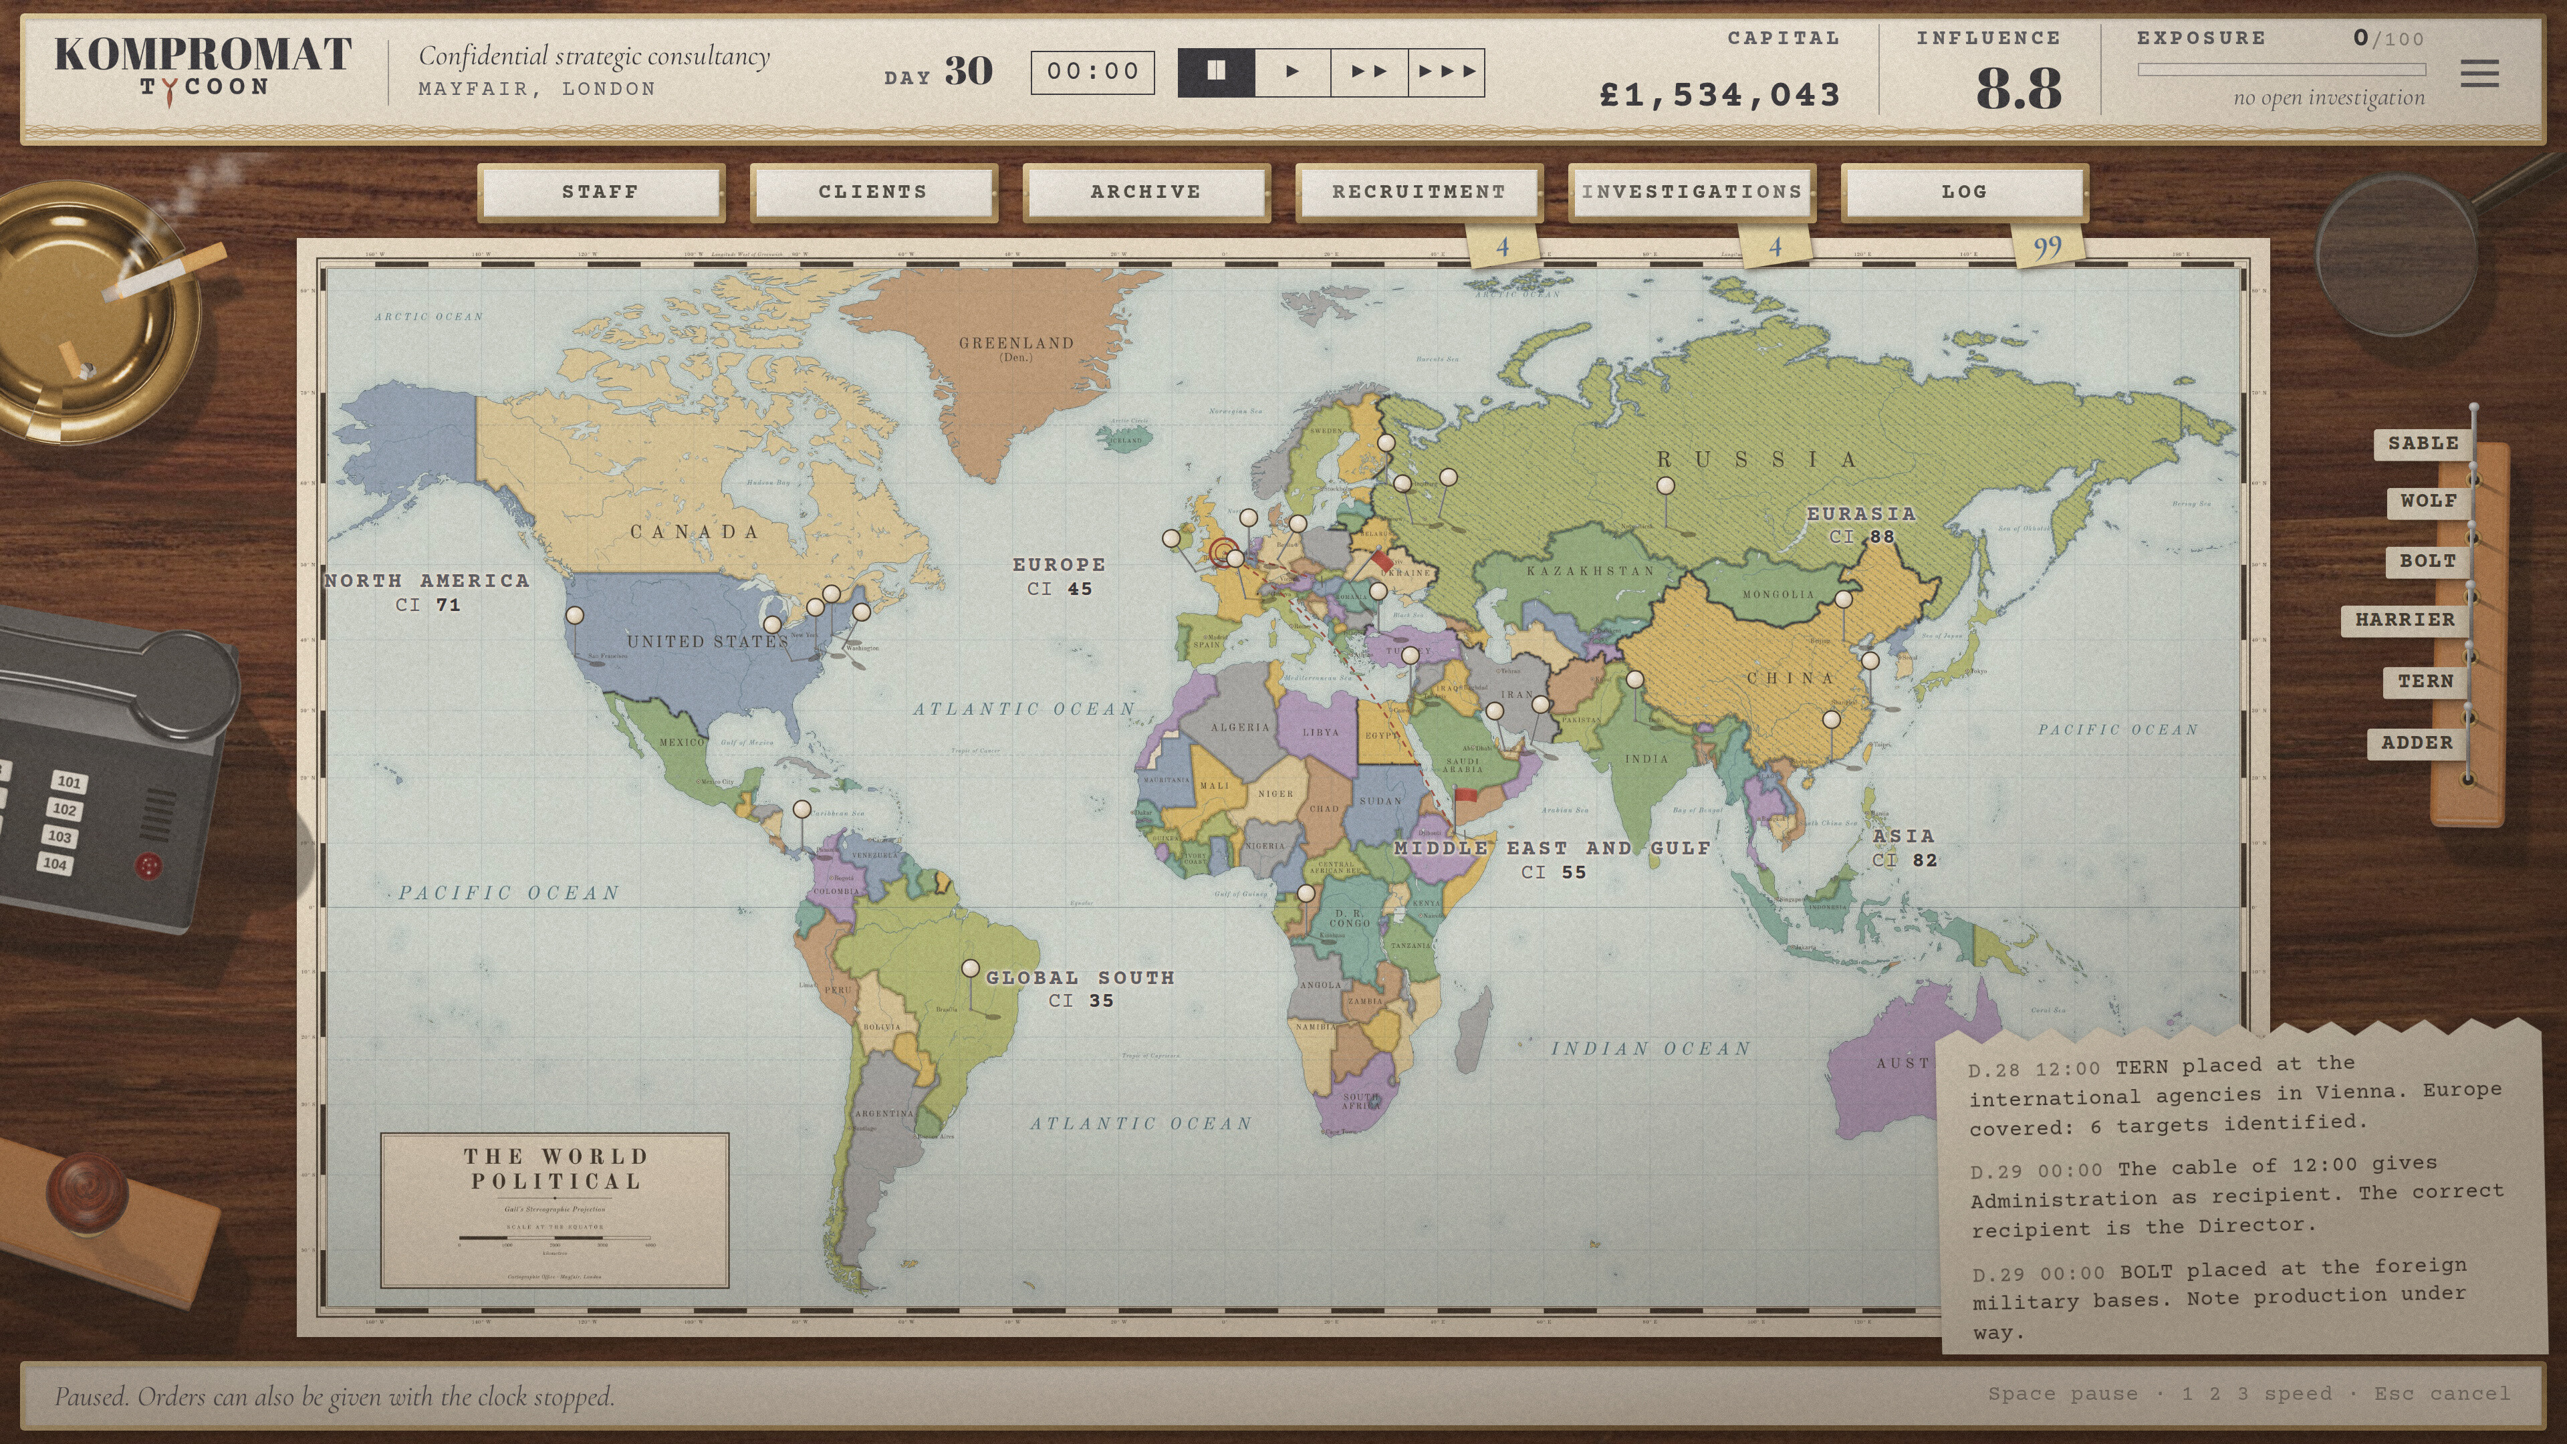Click the red phone indicator light
2567x1444 pixels.
click(148, 866)
